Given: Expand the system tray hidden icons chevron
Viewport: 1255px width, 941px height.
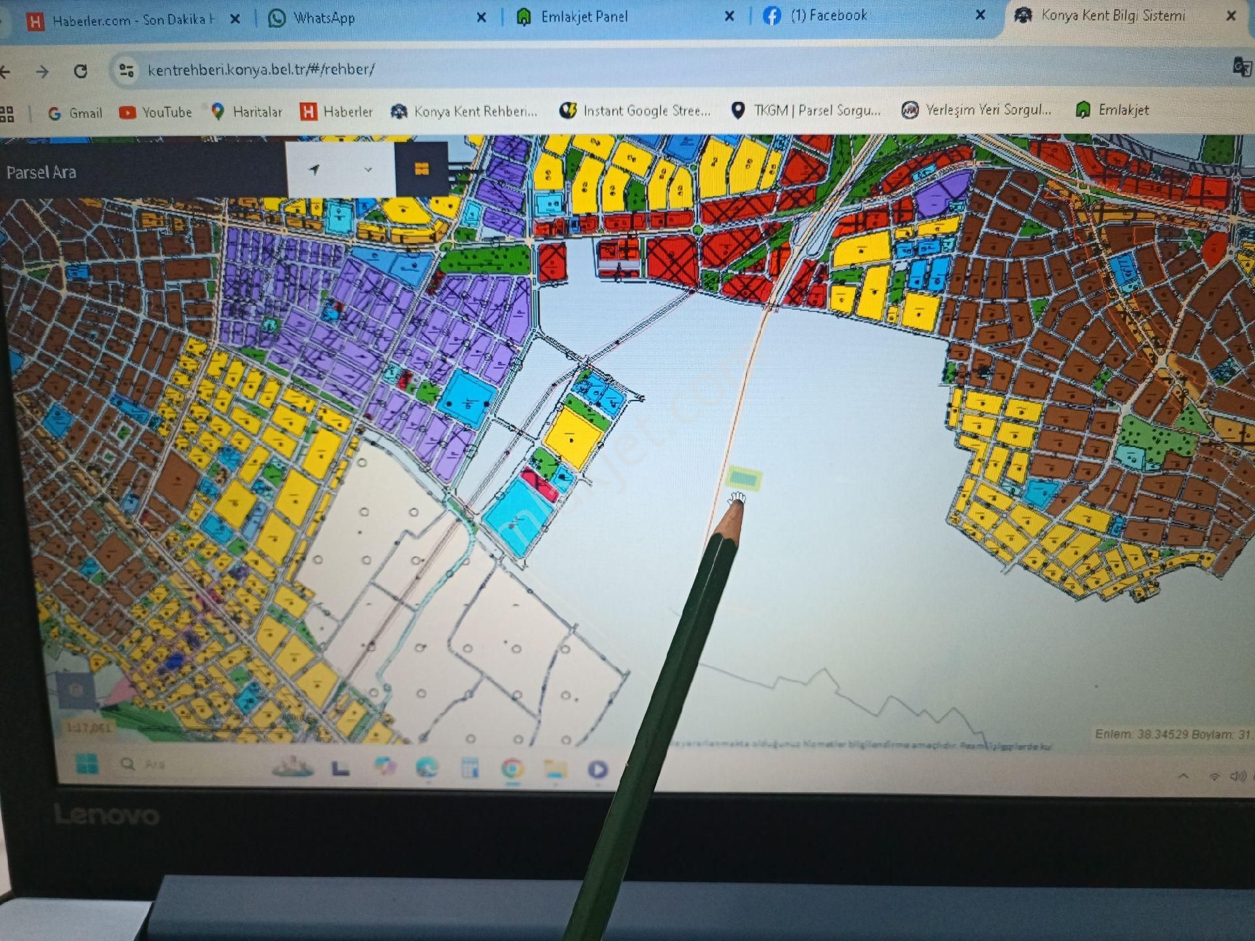Looking at the screenshot, I should [1183, 776].
